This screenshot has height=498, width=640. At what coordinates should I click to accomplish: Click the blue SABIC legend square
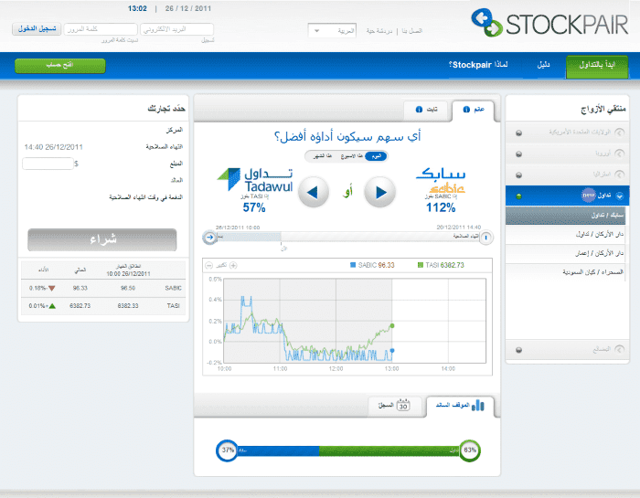[353, 265]
